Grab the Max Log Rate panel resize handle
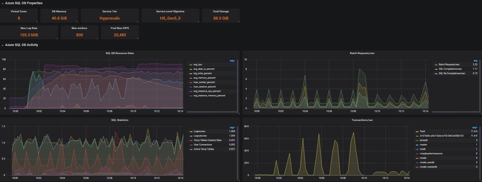Screen dimensions: 482x182 point(56,38)
